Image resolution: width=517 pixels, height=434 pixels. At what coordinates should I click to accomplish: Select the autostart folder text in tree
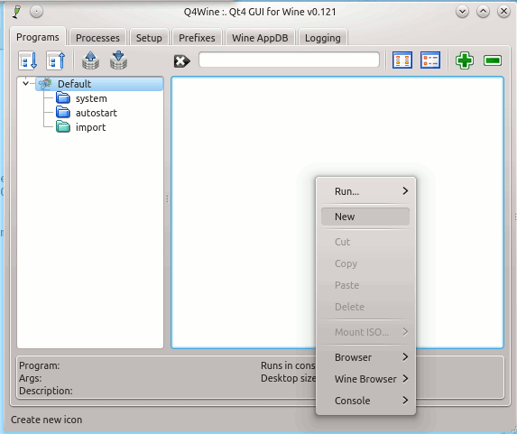(x=97, y=113)
